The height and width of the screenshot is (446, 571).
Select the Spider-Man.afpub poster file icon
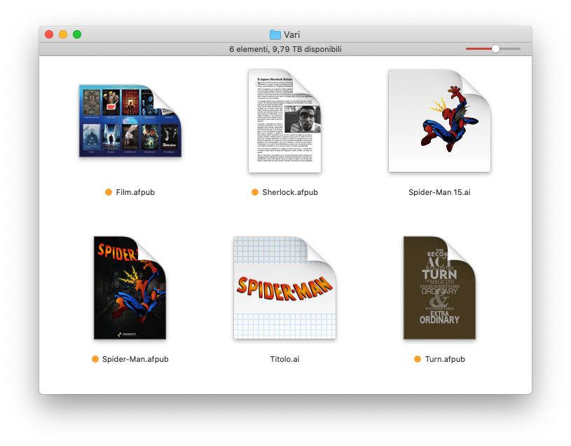[x=130, y=288]
